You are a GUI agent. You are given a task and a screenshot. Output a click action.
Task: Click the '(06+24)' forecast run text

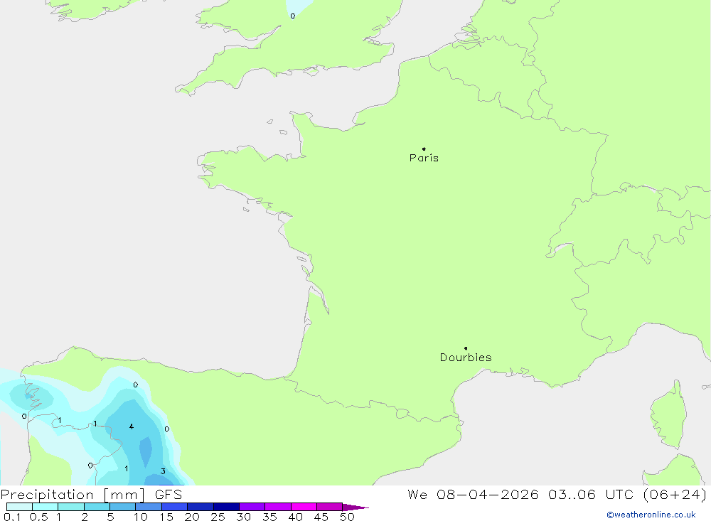[x=675, y=495]
